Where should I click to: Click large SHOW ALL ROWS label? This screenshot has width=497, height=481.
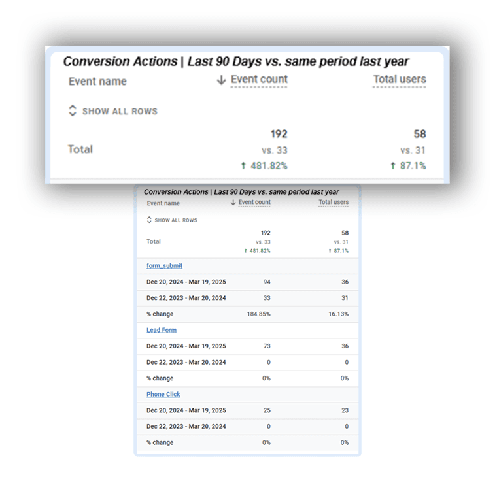[x=120, y=111]
